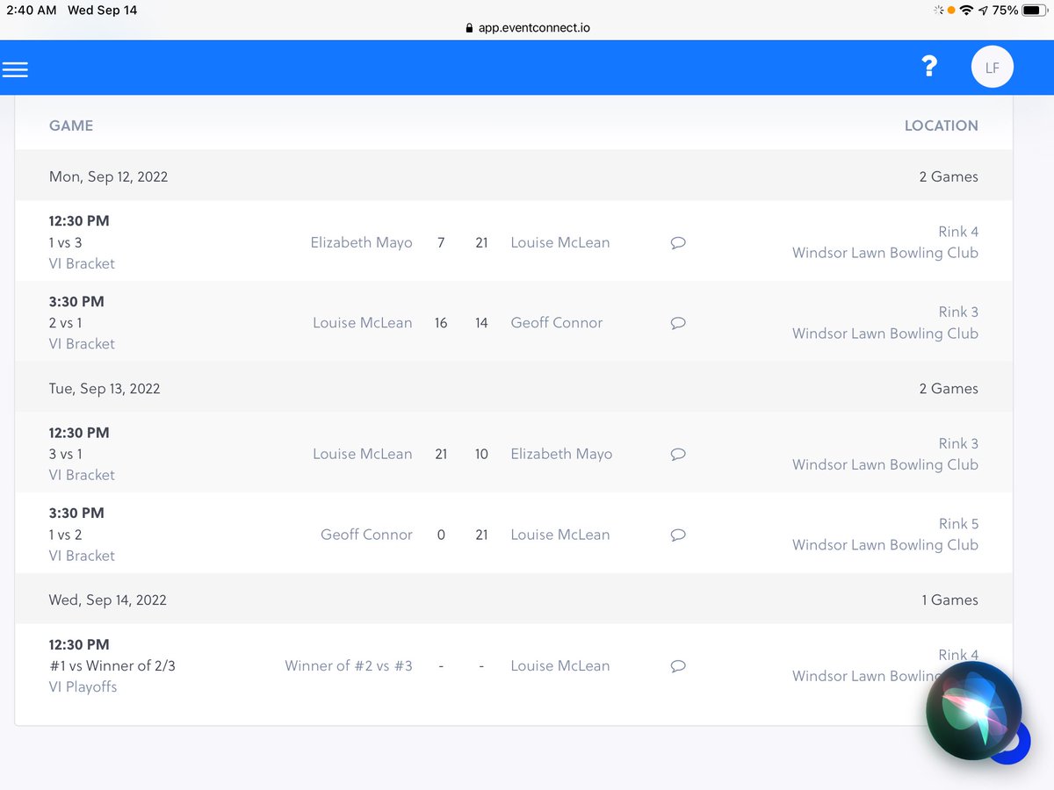Viewport: 1054px width, 790px height.
Task: Open comment for Louise McLean 21-10 game
Action: (678, 455)
